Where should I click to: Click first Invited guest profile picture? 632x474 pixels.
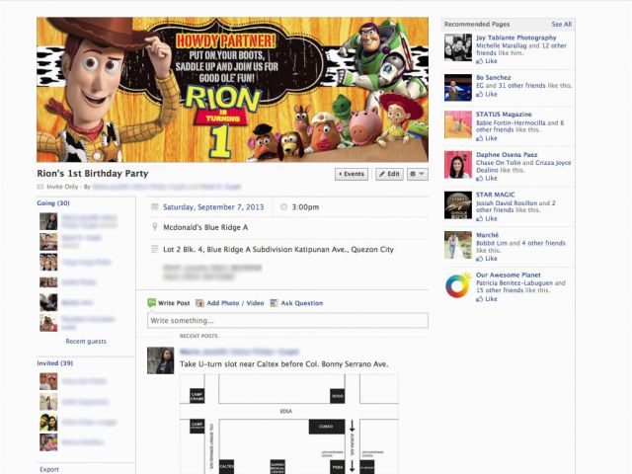pyautogui.click(x=48, y=381)
